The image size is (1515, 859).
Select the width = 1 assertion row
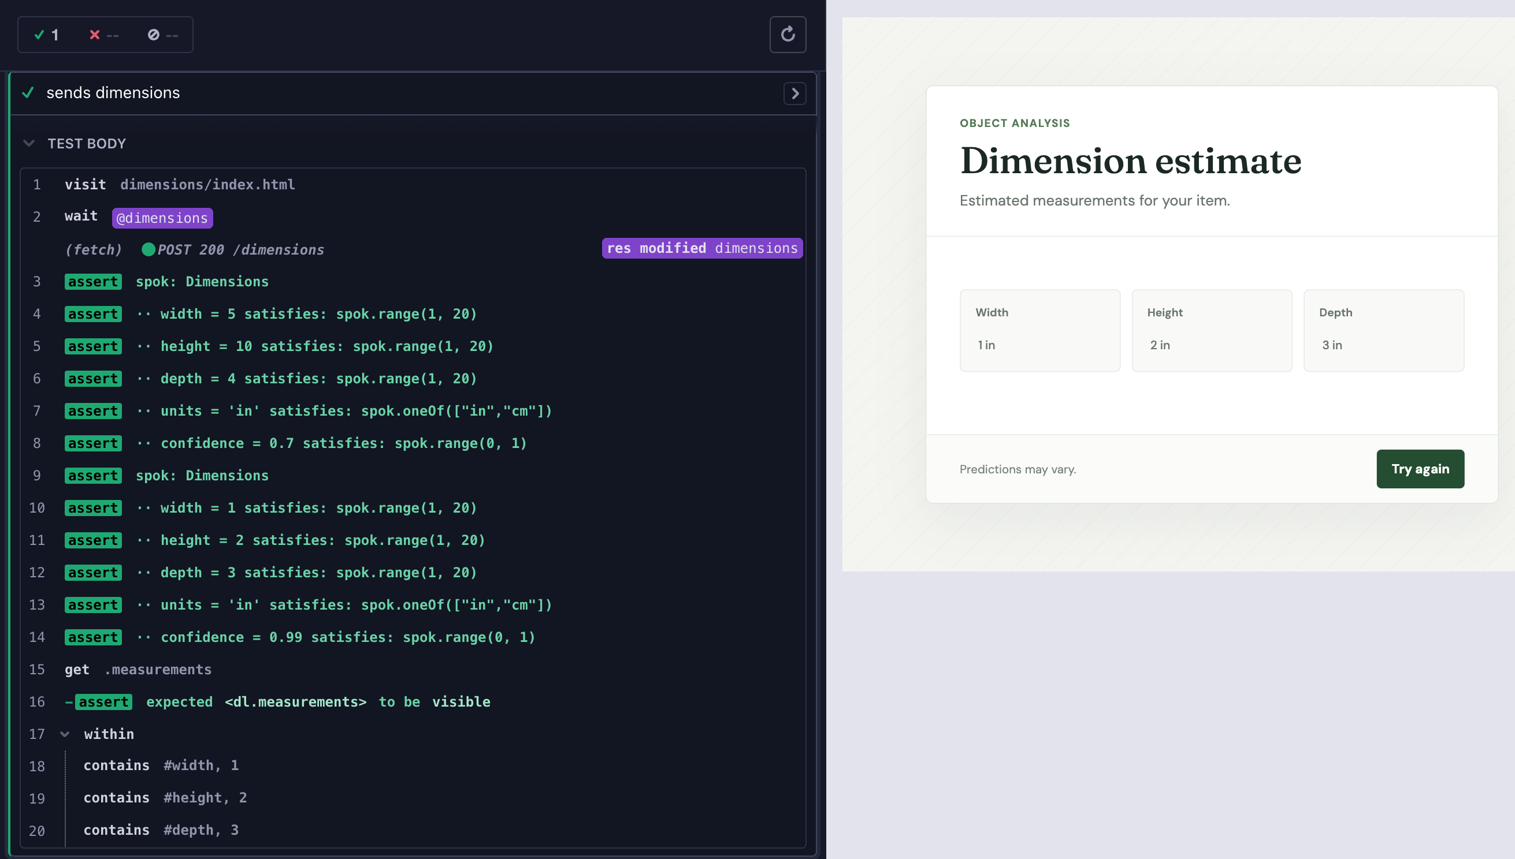(x=413, y=508)
